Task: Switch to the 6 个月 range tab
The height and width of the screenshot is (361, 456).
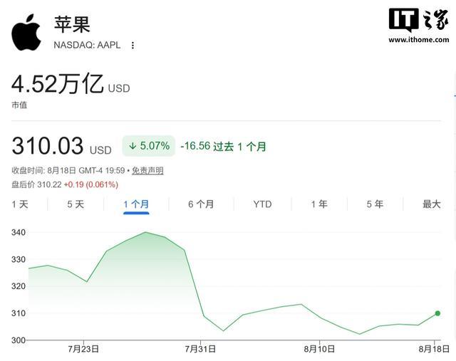Action: click(x=201, y=204)
